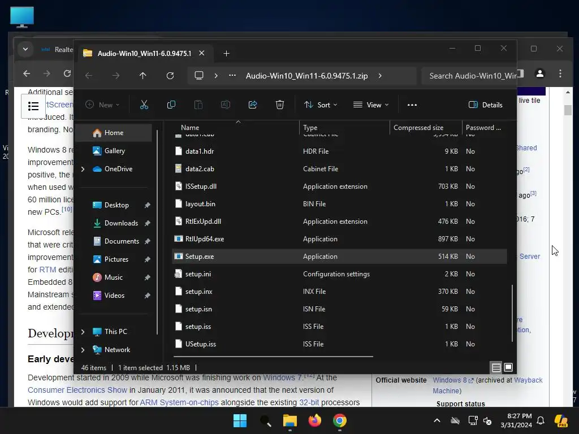Click the Share icon in toolbar

(x=253, y=105)
